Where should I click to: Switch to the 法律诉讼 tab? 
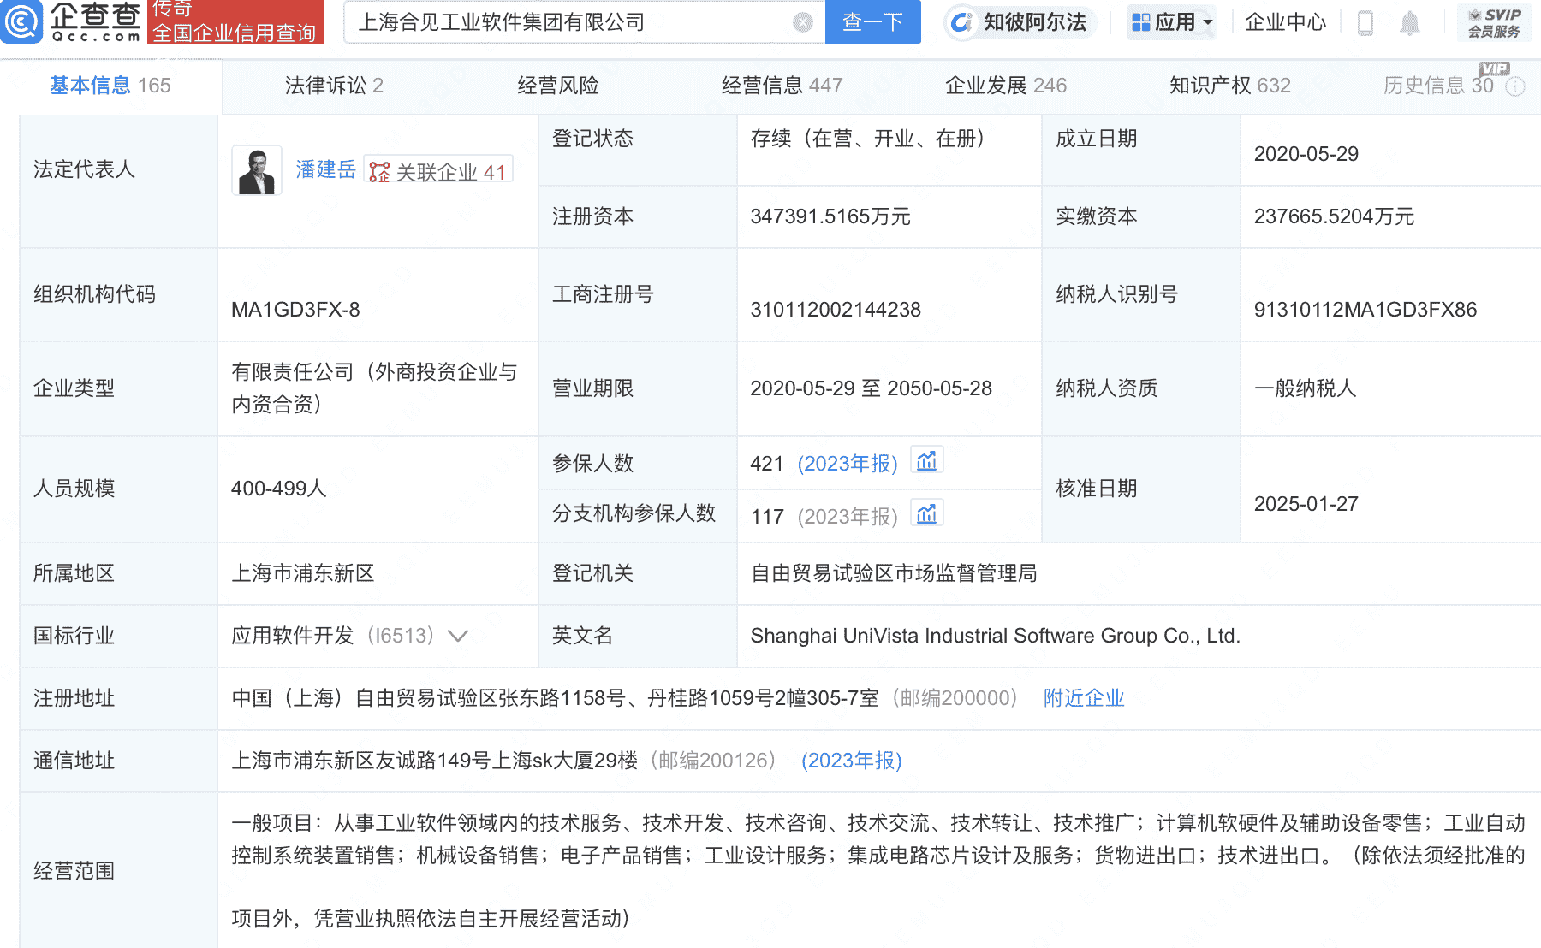(x=325, y=86)
